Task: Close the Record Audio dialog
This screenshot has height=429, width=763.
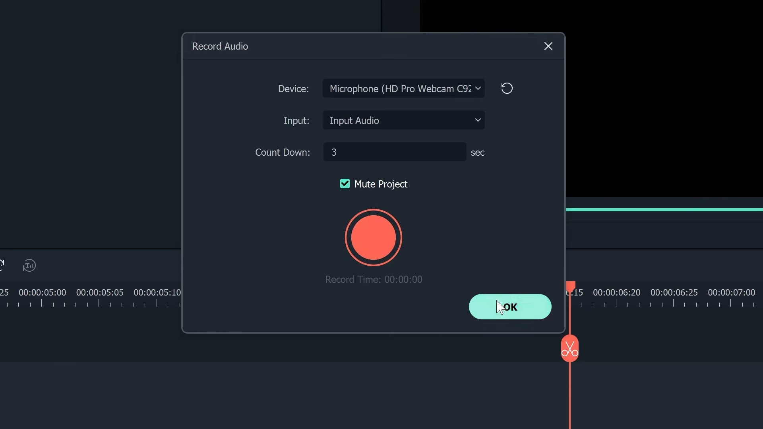Action: [548, 46]
